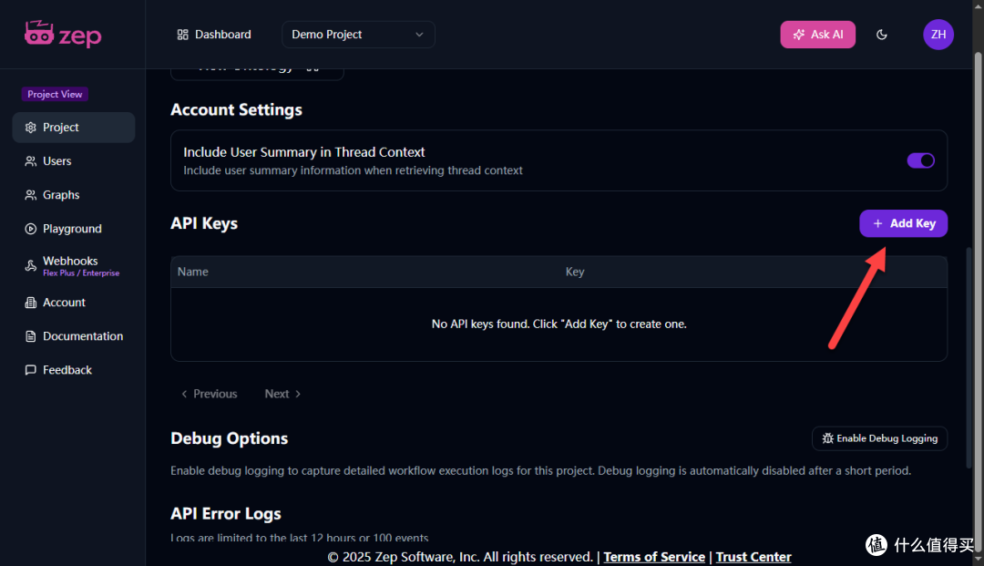Click the Webhooks icon
Screen dimensions: 984x566
coord(30,266)
